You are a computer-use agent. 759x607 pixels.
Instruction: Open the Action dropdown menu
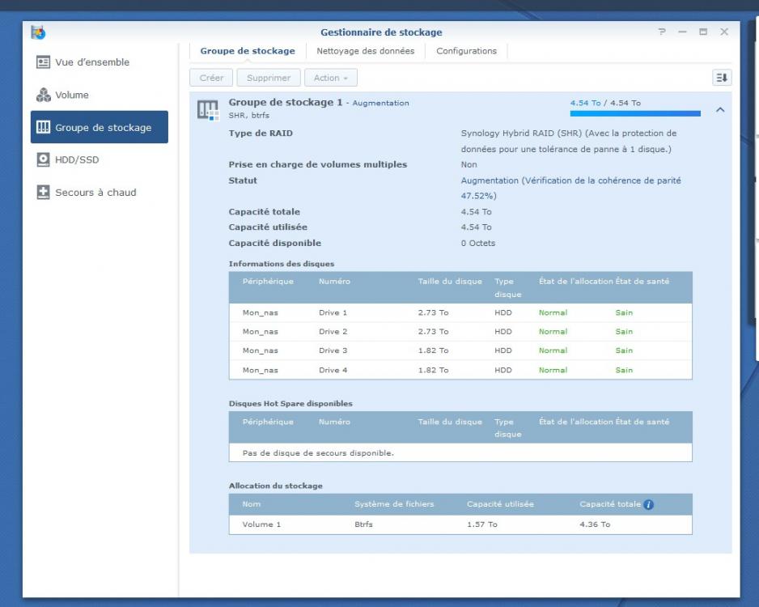[330, 78]
